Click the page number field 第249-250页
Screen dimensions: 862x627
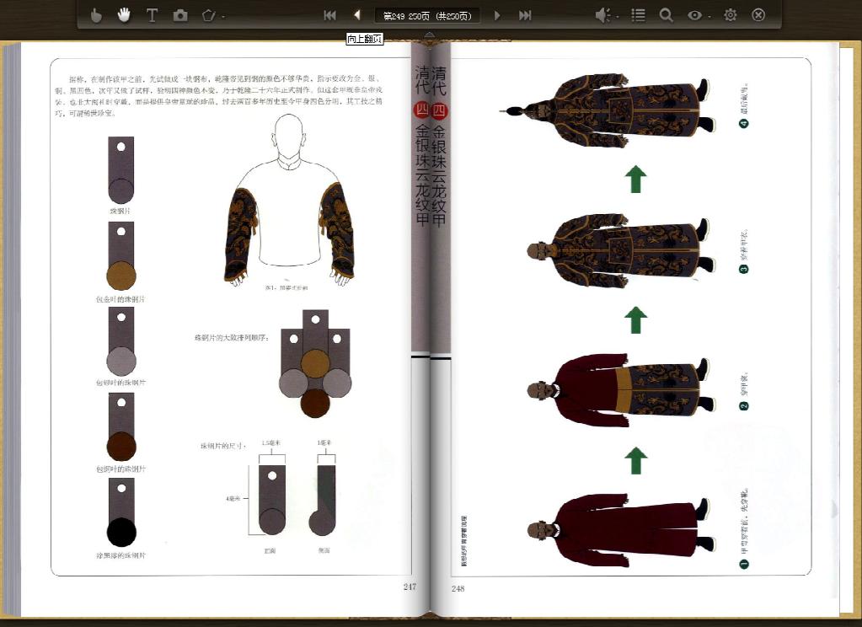pos(427,16)
